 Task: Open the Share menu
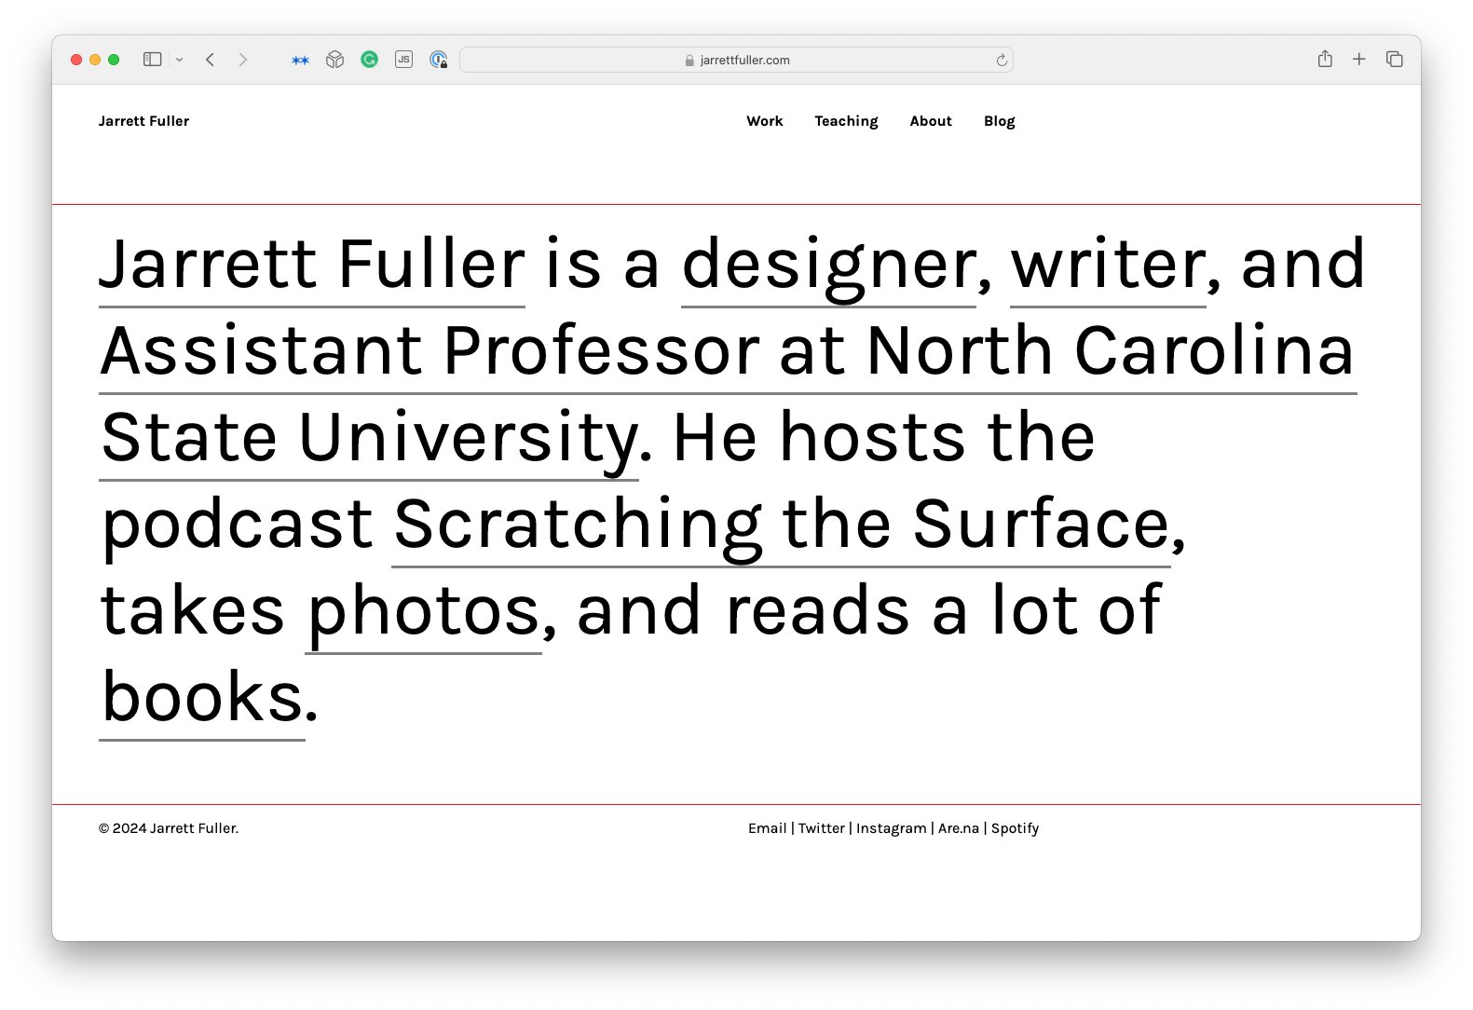1325,59
